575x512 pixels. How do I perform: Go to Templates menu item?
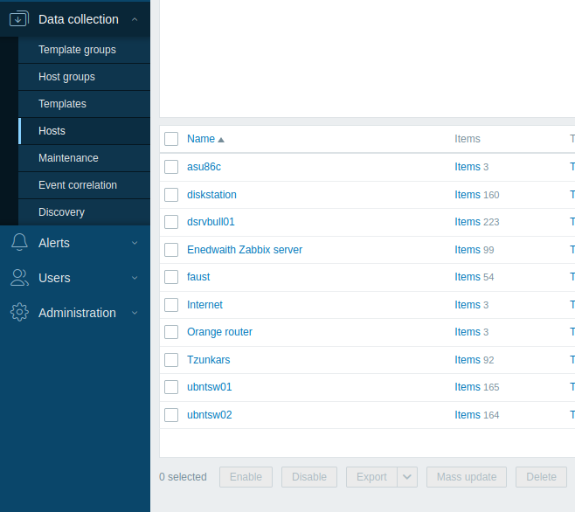tap(84, 104)
